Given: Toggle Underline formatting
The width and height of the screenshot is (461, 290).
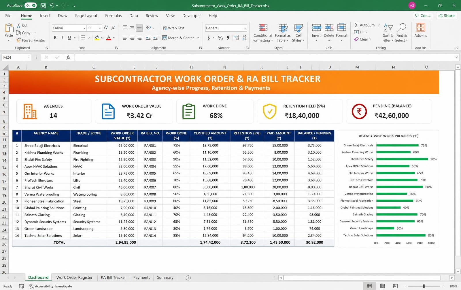Looking at the screenshot, I should (x=69, y=38).
